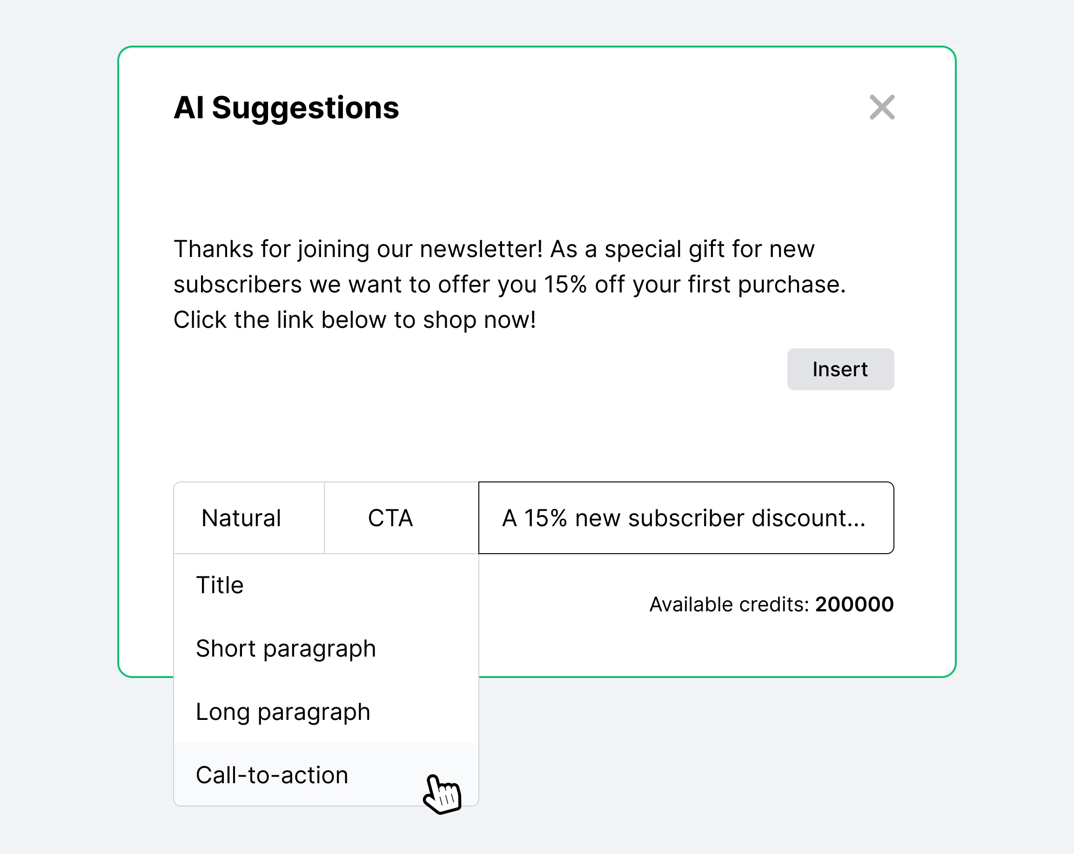Select Title from the dropdown list

(220, 585)
